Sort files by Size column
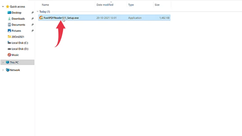 (x=157, y=5)
